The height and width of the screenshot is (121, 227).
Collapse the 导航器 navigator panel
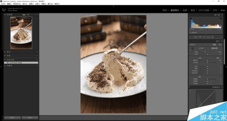[x=5, y=15]
